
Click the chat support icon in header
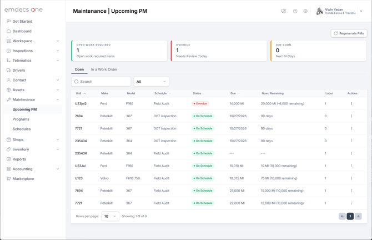pos(284,11)
